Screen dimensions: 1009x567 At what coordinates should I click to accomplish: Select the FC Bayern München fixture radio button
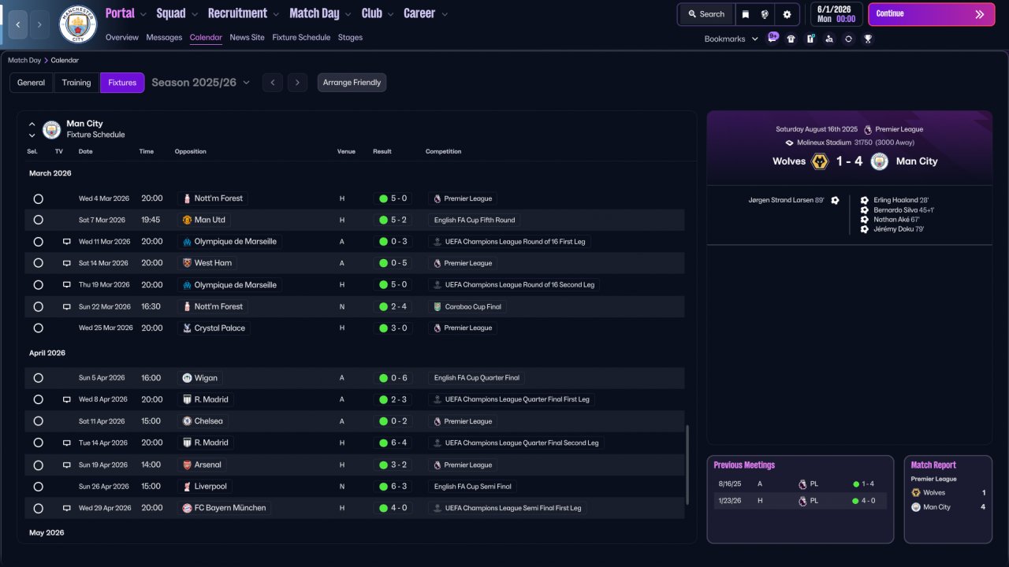tap(38, 508)
